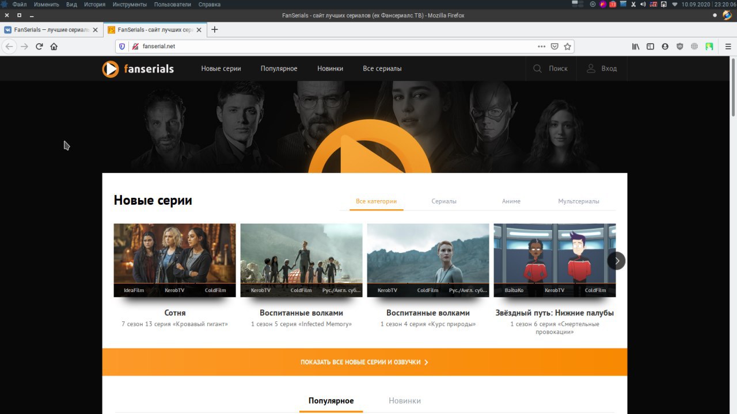Select the Аниме category tab

pos(511,201)
